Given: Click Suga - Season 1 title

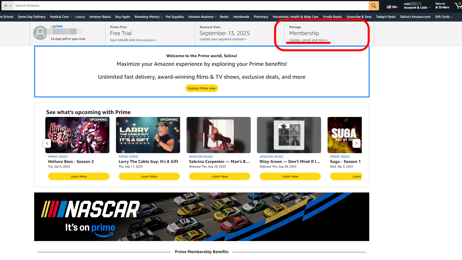Looking at the screenshot, I should [345, 162].
